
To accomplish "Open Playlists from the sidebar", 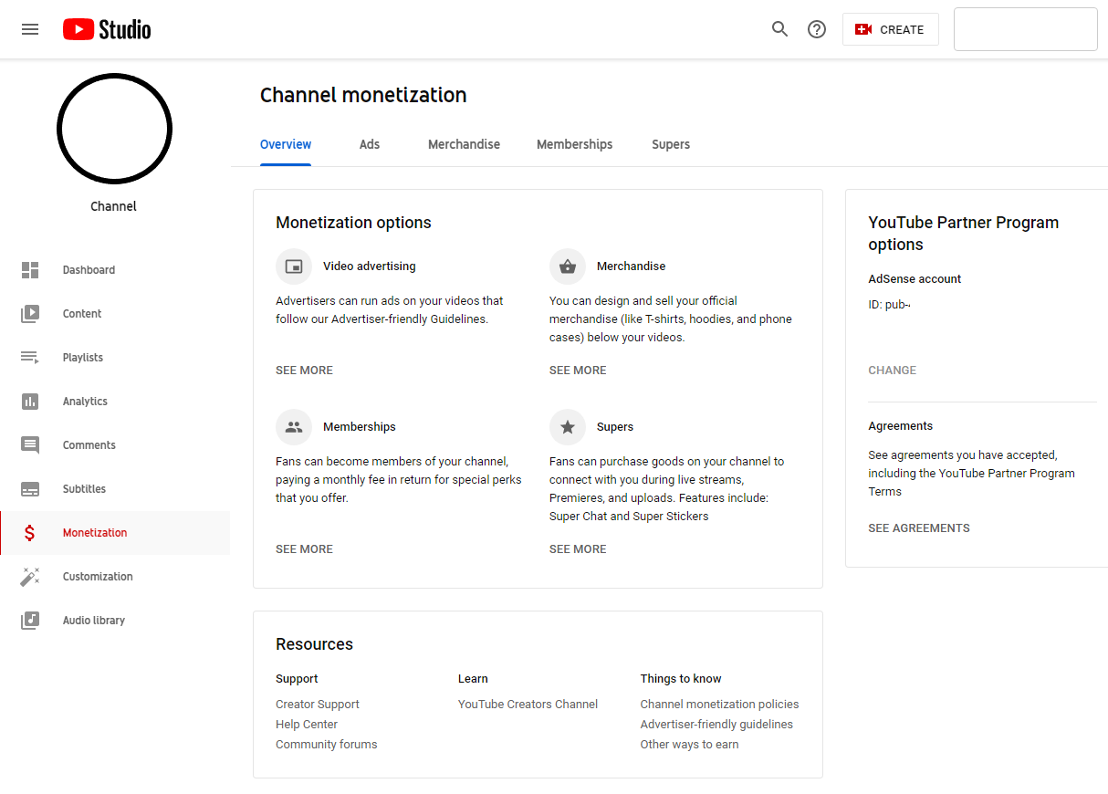I will [x=83, y=358].
